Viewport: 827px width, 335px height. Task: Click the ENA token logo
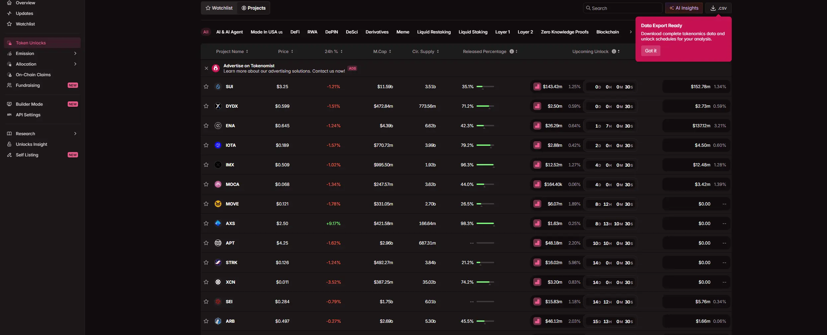218,126
